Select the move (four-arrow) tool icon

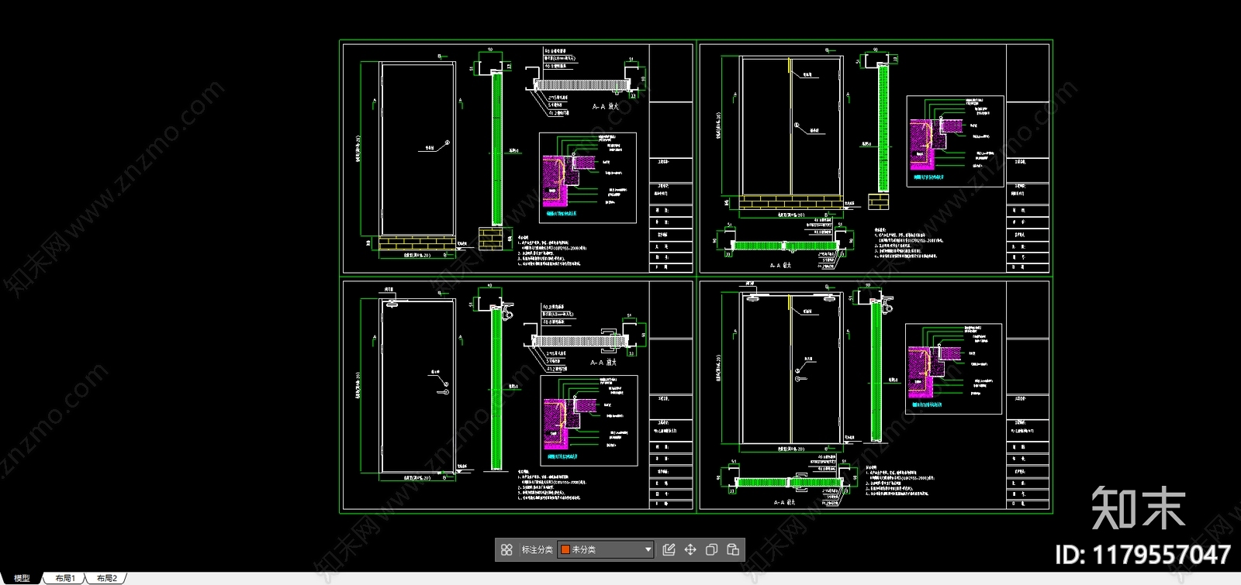pos(690,549)
